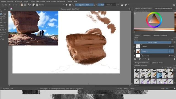Viewport: 176px width, 99px height.
Task: Unlock the Background layer
Action: [x=169, y=56]
